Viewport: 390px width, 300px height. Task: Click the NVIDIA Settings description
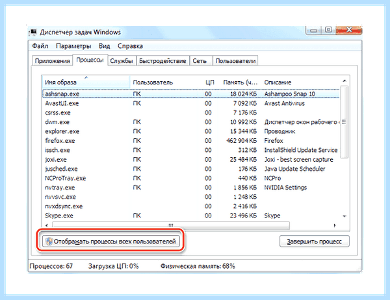tap(285, 188)
